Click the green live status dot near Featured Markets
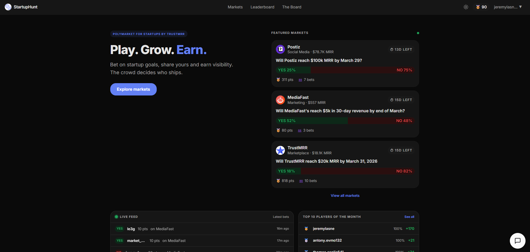Screen dimensions: 530x252 point(418,33)
